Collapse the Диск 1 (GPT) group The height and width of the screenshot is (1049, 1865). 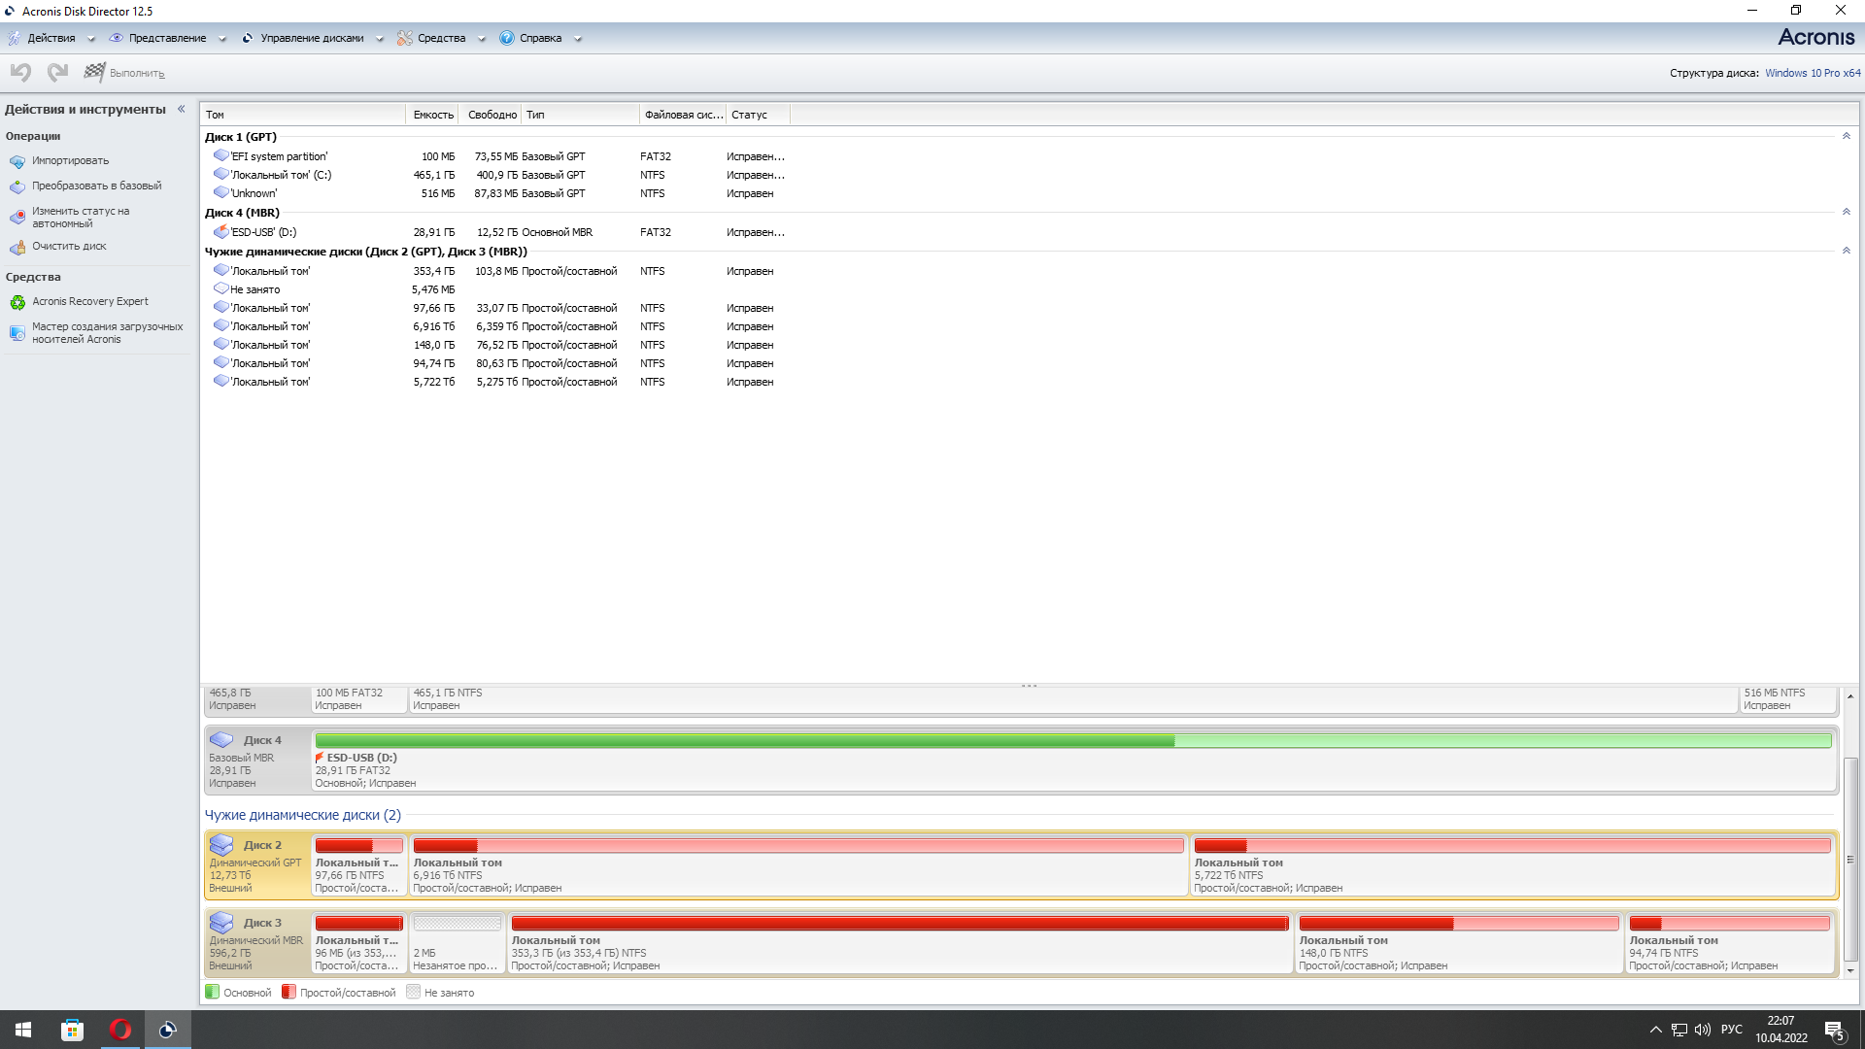1846,137
